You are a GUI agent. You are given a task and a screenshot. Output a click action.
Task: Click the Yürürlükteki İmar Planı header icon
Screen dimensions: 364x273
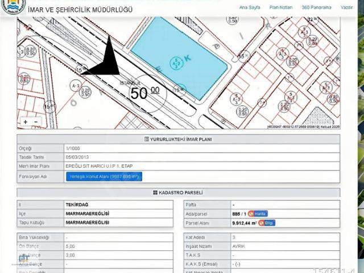click(147, 139)
